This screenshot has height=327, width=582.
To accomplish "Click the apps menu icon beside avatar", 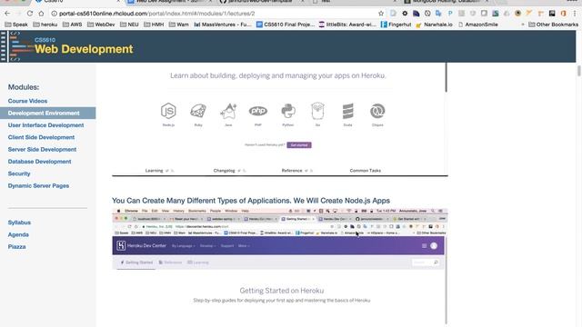I will [425, 246].
